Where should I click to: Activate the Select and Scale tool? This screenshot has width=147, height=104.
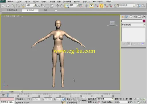point(67,6)
